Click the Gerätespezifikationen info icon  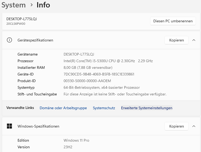(x=9, y=40)
